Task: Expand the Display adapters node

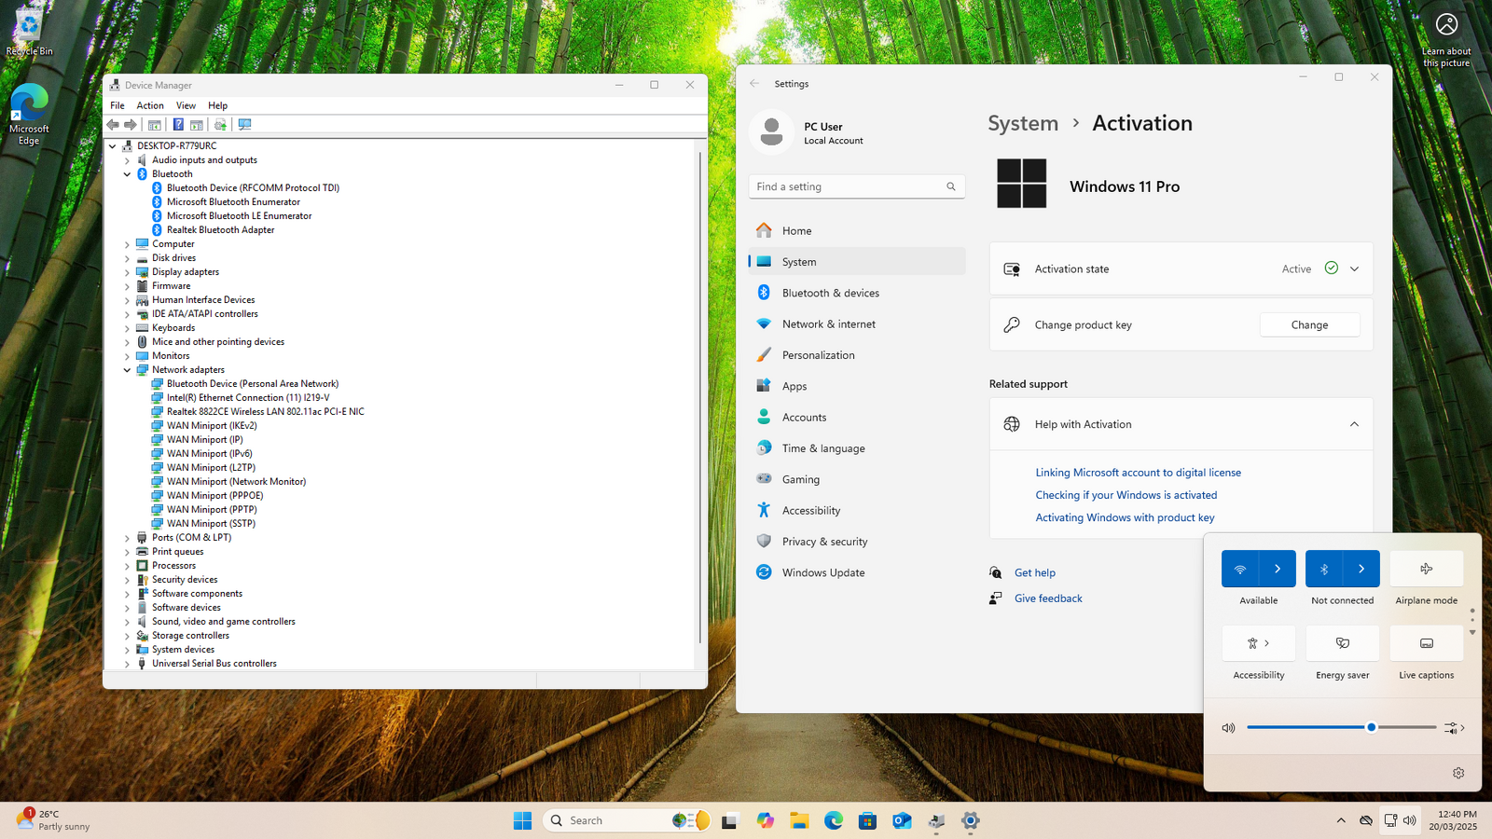Action: pos(128,272)
